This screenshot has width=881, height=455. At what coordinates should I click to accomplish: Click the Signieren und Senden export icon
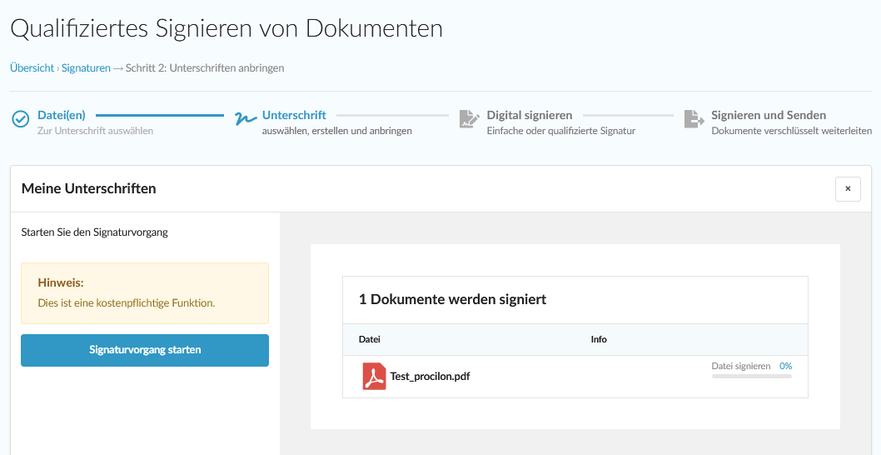point(694,119)
